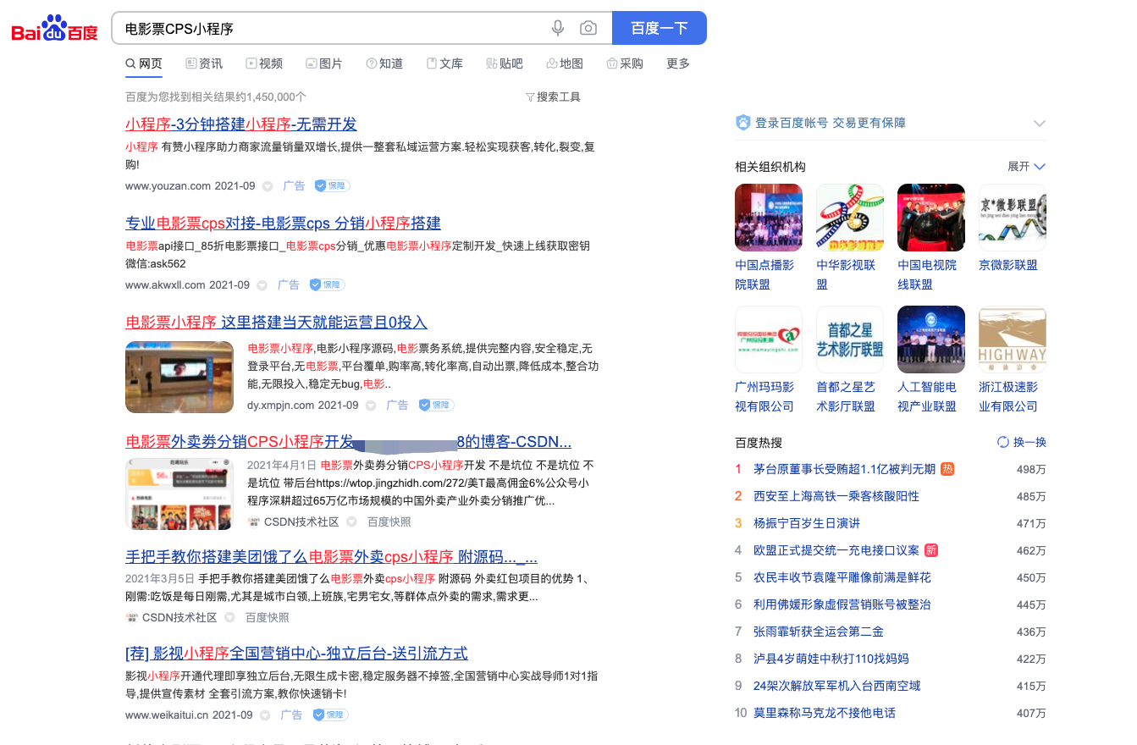Open 京微影联盟 organization image

[x=1013, y=218]
